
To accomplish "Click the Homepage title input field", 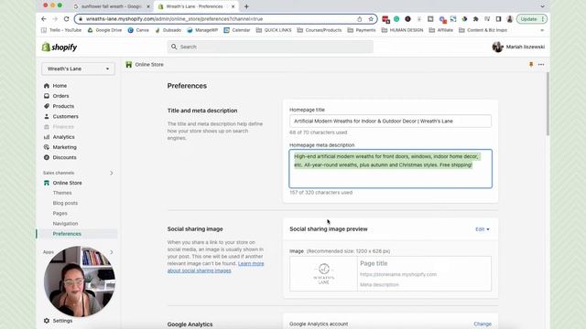I will pos(390,122).
